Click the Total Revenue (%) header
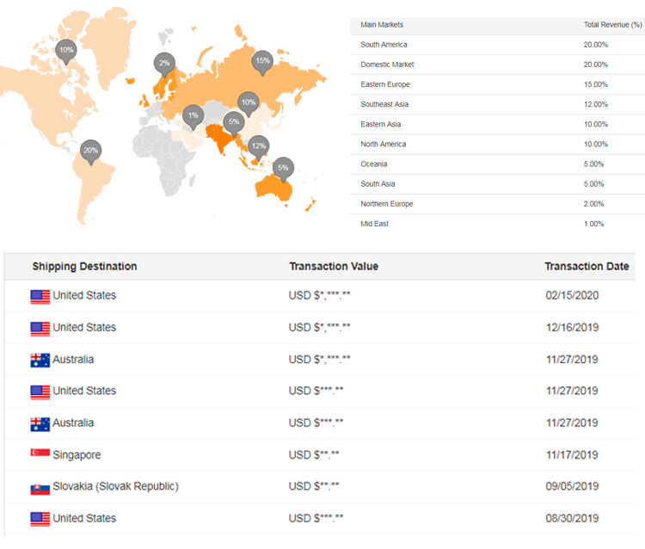The width and height of the screenshot is (645, 549). (x=612, y=25)
